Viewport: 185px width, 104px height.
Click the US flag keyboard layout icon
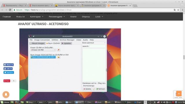pos(158,102)
